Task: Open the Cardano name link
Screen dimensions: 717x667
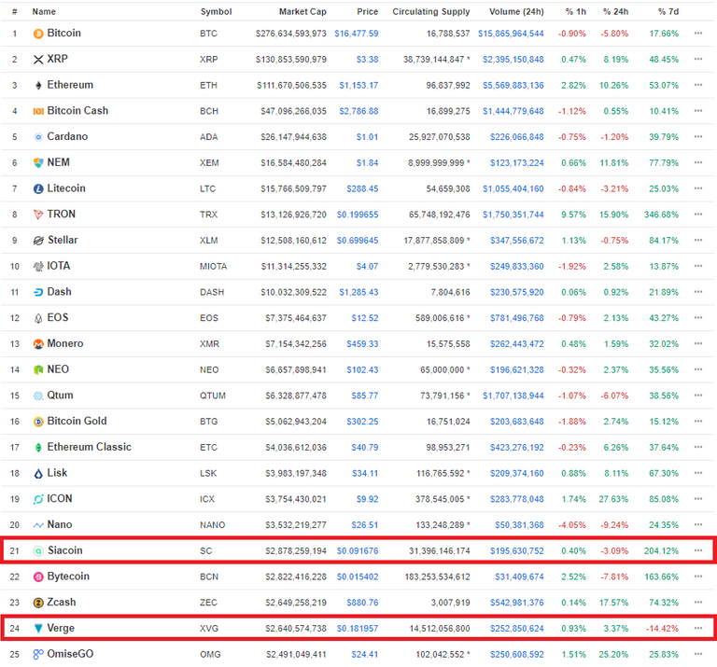Action: click(67, 136)
